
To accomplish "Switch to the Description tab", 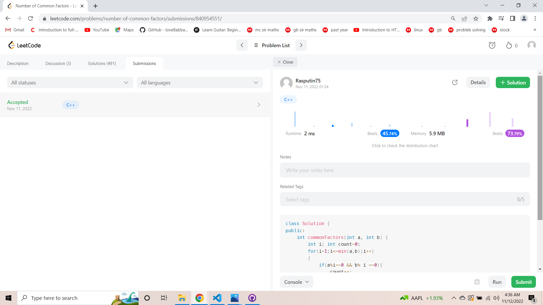I will pos(18,63).
